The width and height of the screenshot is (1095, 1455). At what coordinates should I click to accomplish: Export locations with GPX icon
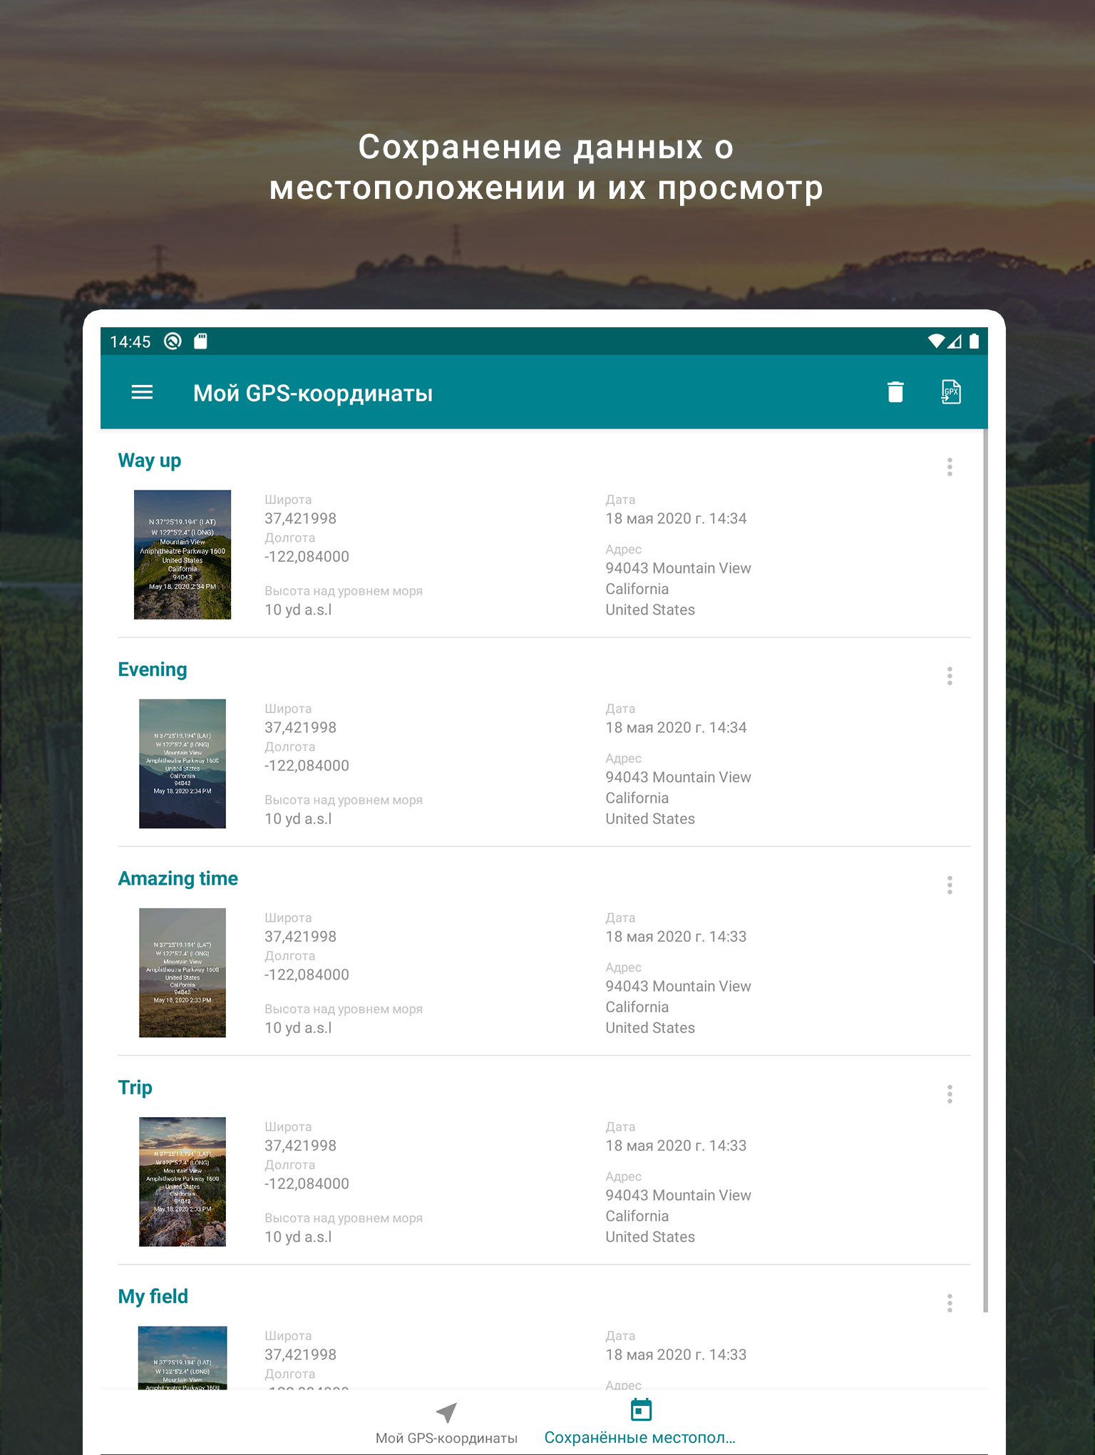click(951, 392)
